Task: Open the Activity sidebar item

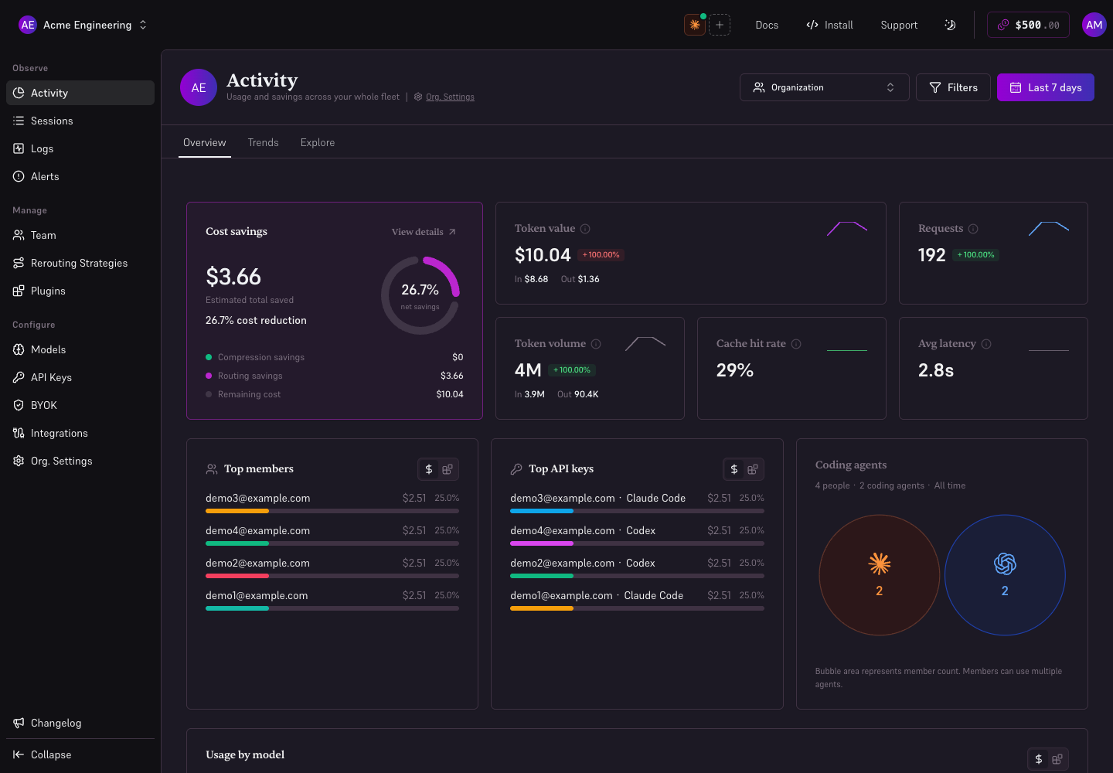Action: pos(80,93)
